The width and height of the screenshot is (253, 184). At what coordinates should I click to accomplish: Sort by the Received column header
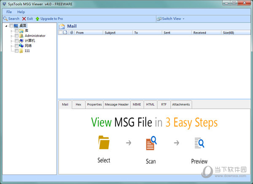[x=206, y=32]
